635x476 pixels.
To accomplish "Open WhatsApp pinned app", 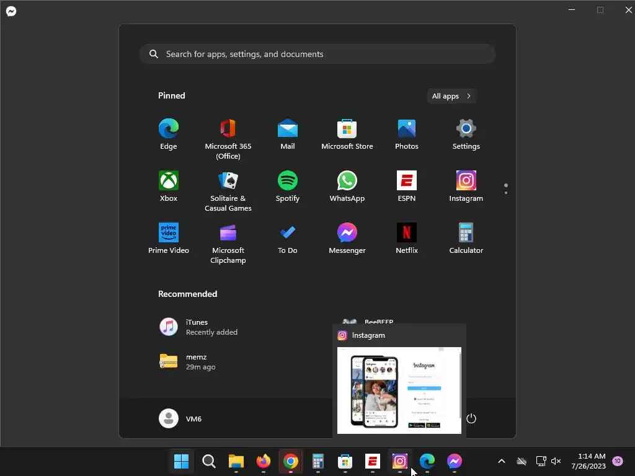I will [347, 187].
